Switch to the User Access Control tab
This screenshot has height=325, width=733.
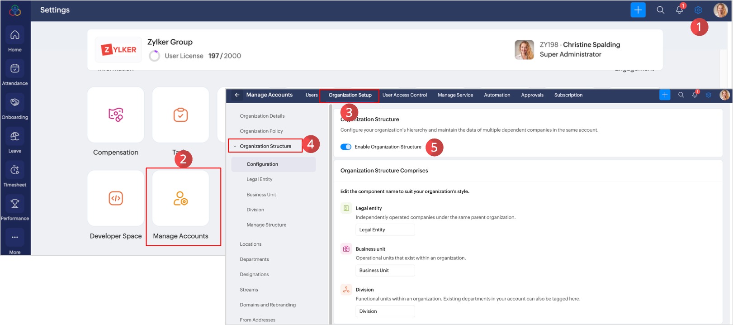click(404, 95)
